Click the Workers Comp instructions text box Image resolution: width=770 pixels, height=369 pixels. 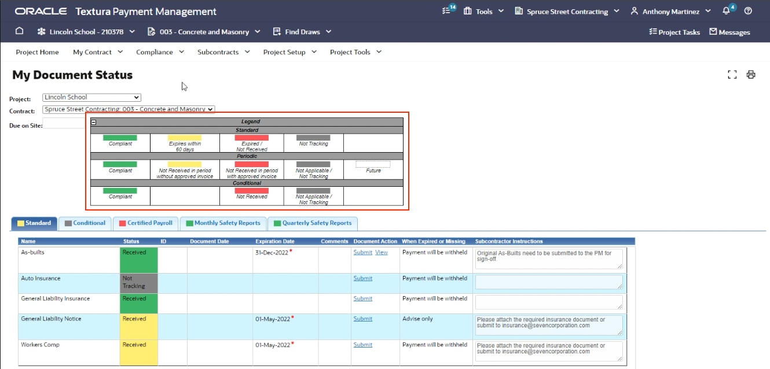point(549,351)
